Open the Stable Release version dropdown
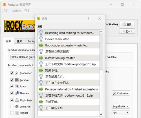The height and width of the screenshot is (118, 141). coord(23,57)
